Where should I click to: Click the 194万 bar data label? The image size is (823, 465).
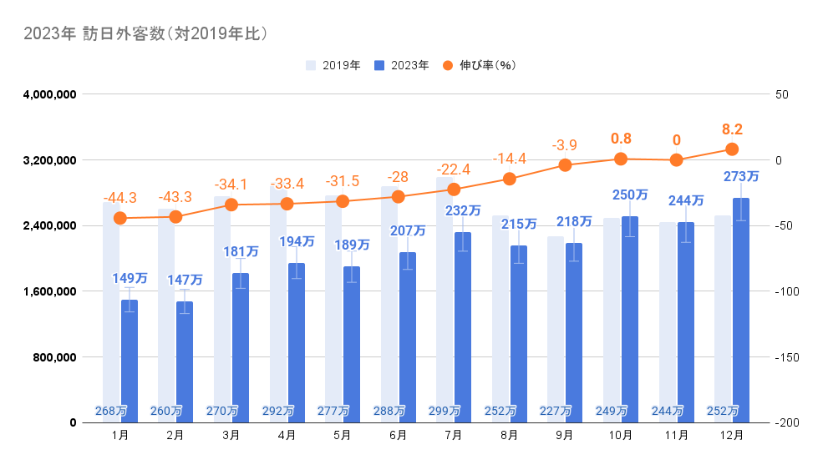(x=297, y=241)
